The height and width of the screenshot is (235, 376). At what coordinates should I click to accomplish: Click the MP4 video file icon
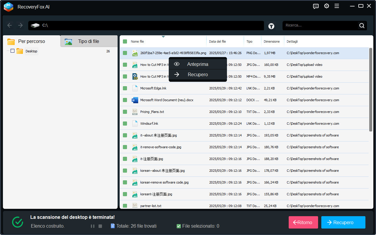[x=135, y=76]
